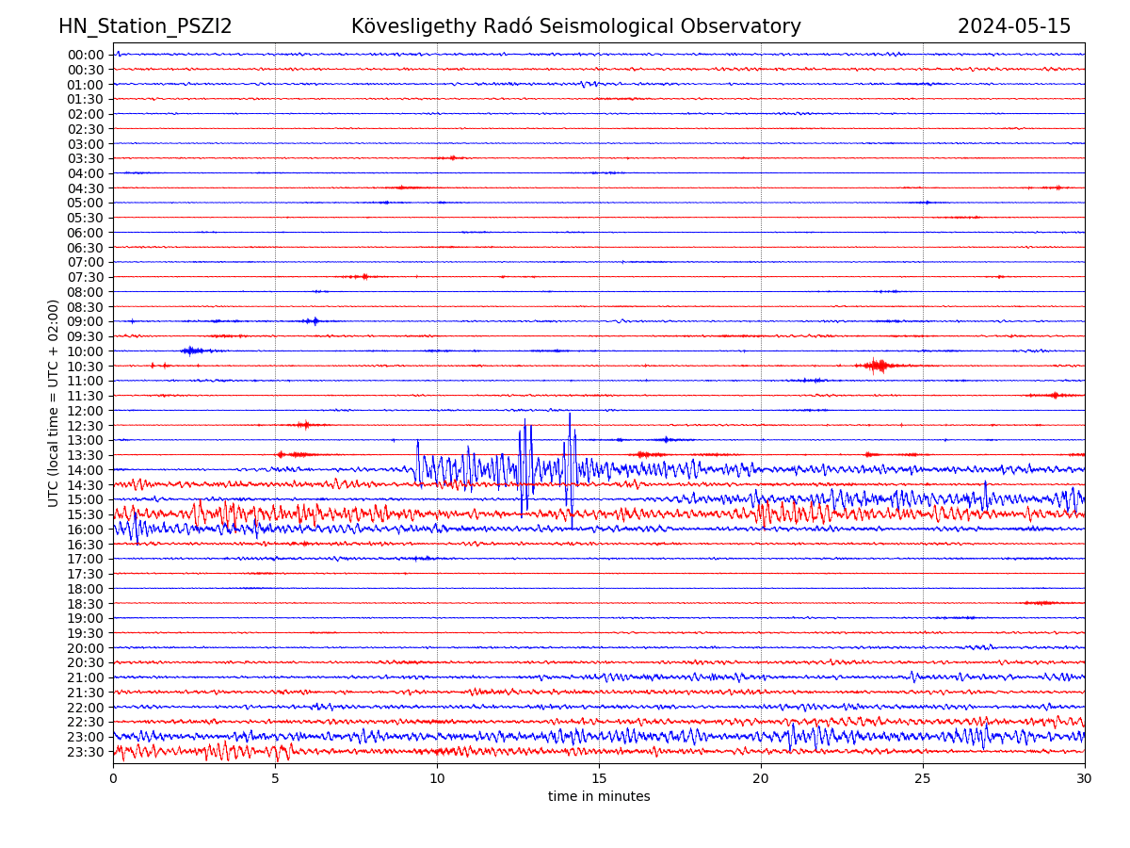
Task: Select the 06:00 time row label
Action: [86, 233]
